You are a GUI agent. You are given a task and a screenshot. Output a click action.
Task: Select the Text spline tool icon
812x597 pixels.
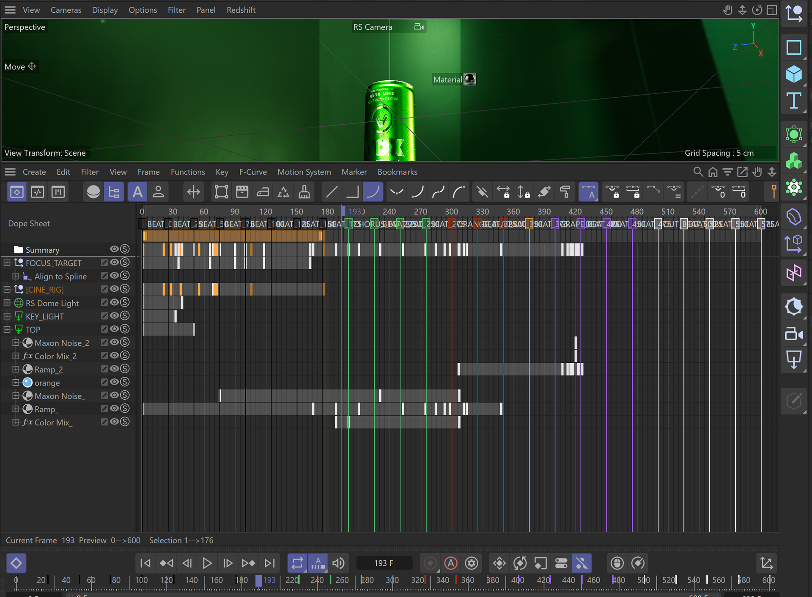794,101
